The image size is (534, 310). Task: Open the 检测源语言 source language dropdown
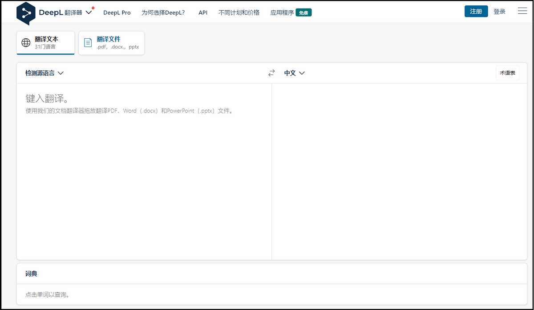[x=44, y=73]
